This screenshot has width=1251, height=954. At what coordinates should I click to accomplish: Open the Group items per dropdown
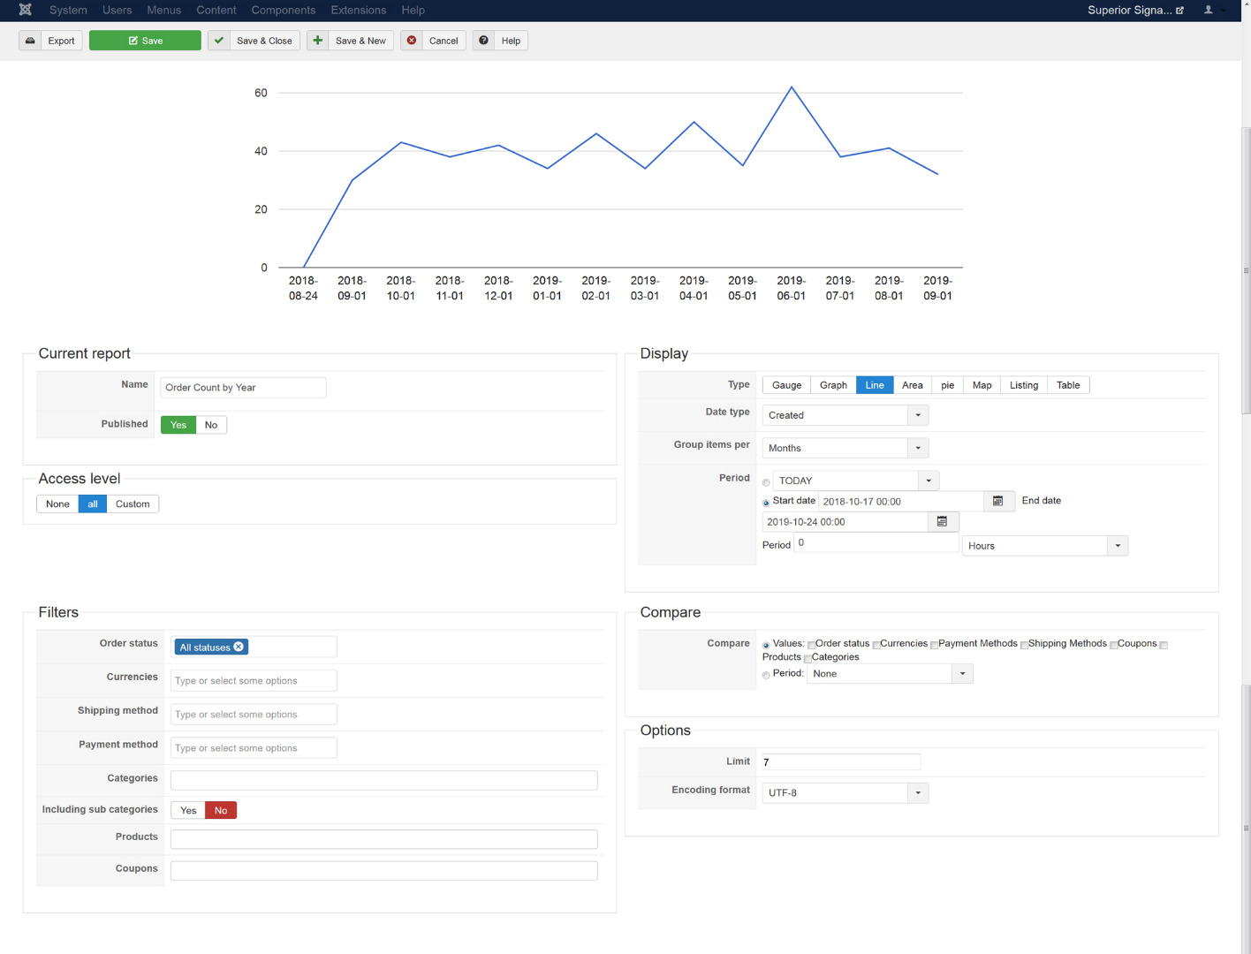pos(845,448)
